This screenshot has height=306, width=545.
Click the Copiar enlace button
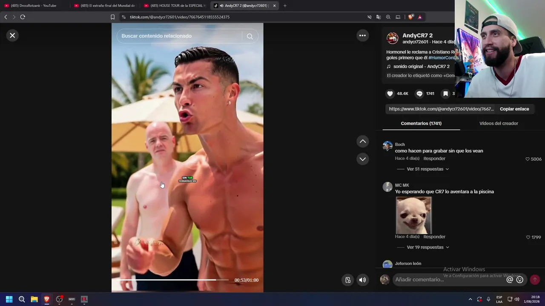click(x=514, y=109)
